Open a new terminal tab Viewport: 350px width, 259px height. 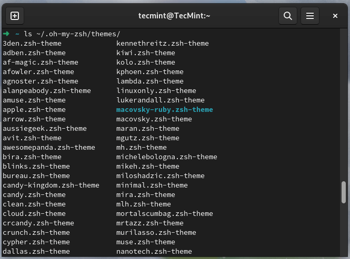[x=15, y=16]
